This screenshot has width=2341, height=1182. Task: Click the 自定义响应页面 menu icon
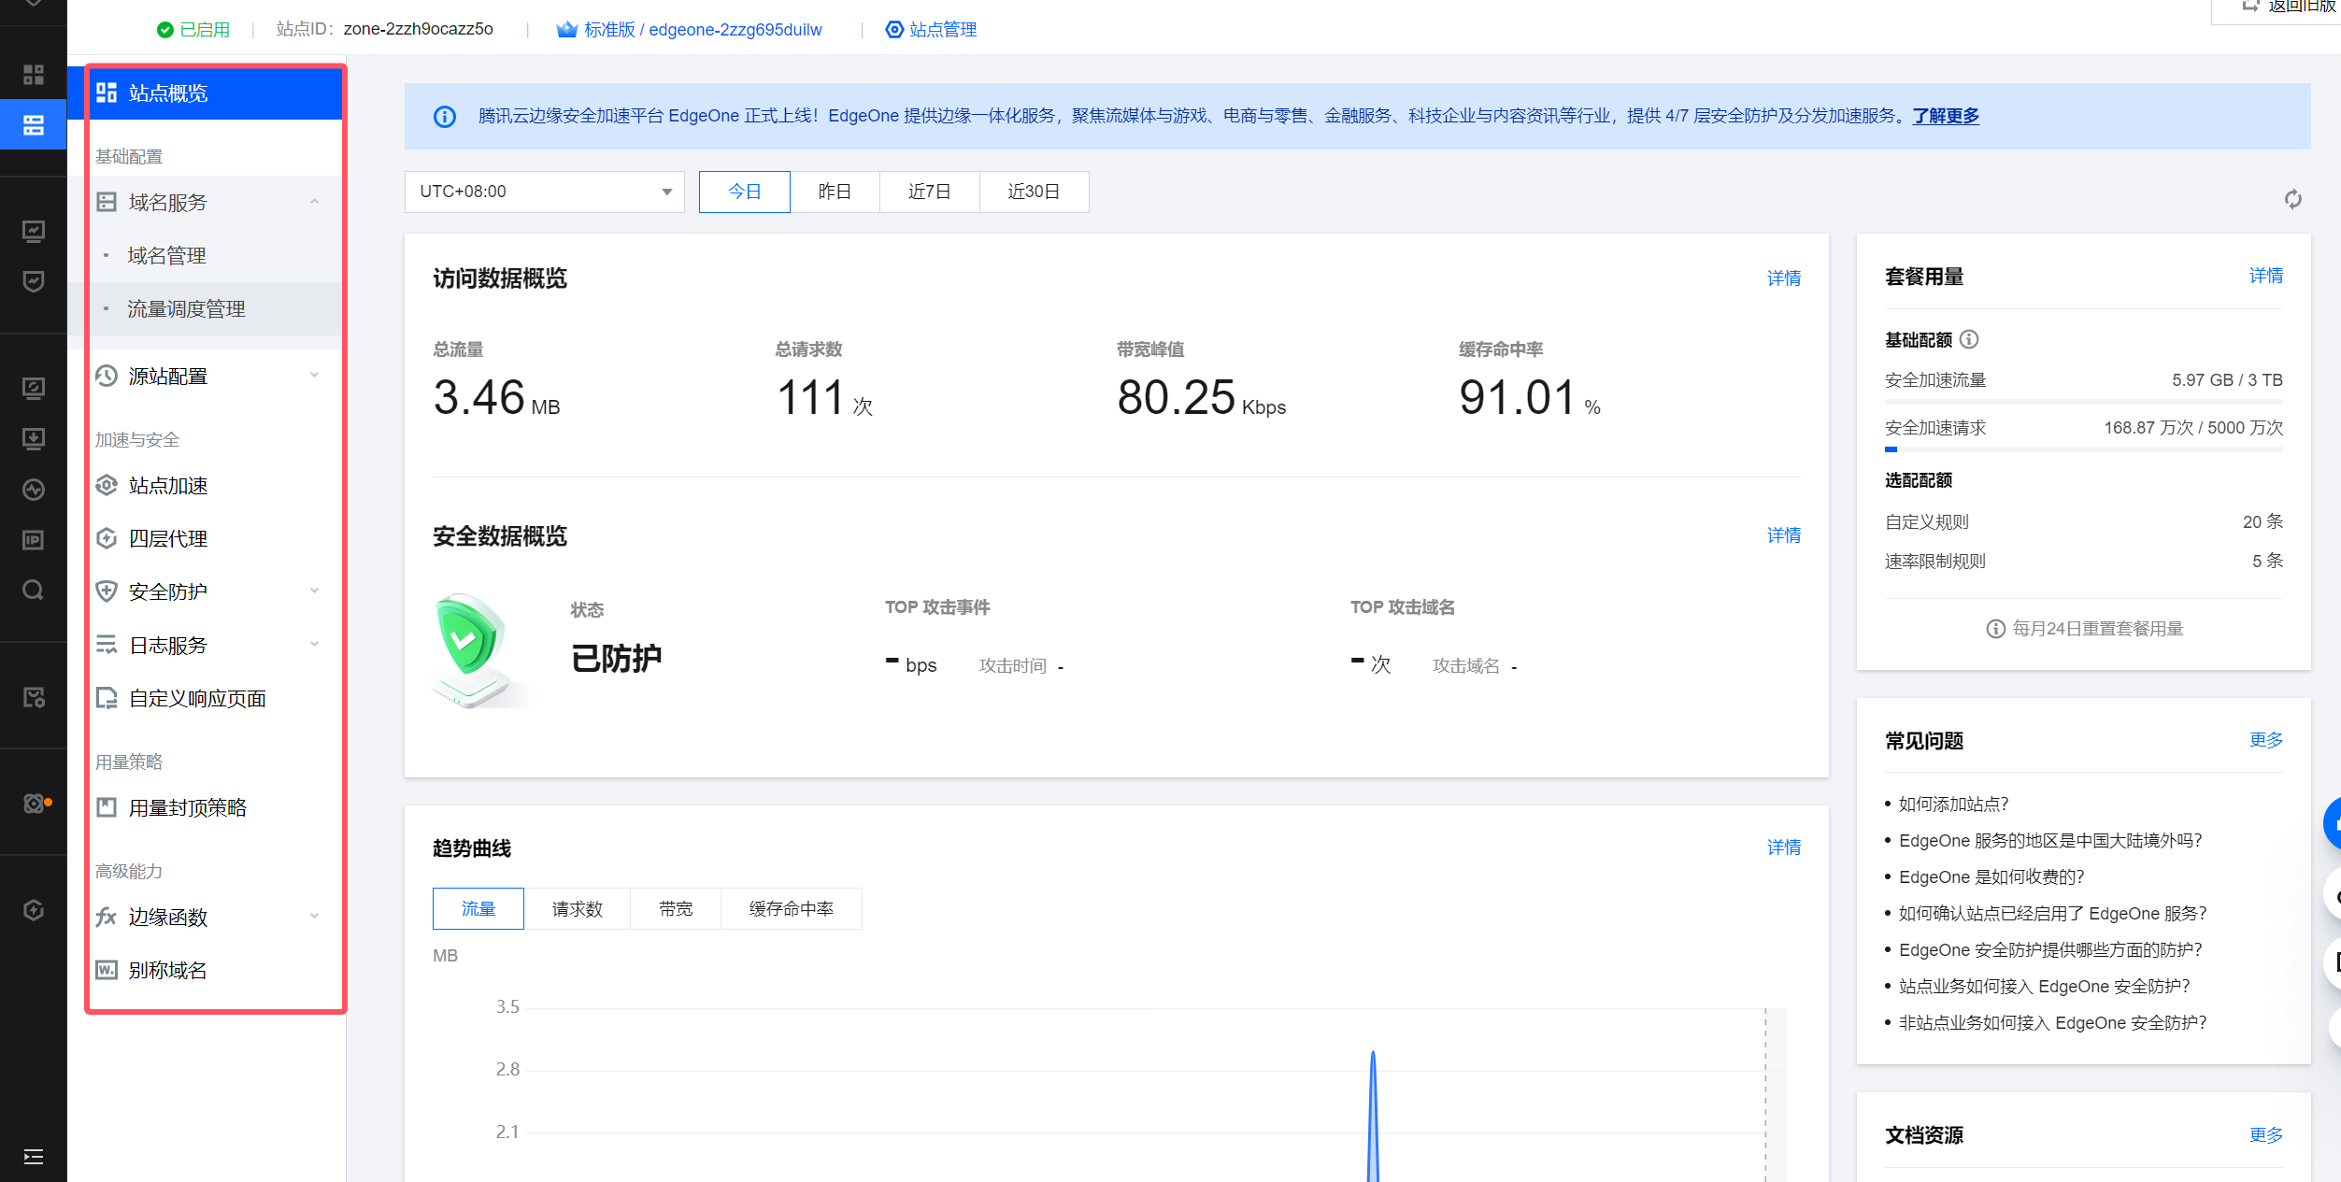(x=107, y=698)
